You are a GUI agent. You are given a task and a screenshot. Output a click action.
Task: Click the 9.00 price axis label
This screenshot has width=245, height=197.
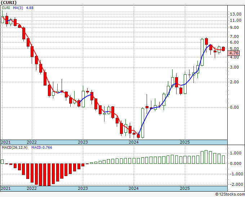click(x=234, y=27)
